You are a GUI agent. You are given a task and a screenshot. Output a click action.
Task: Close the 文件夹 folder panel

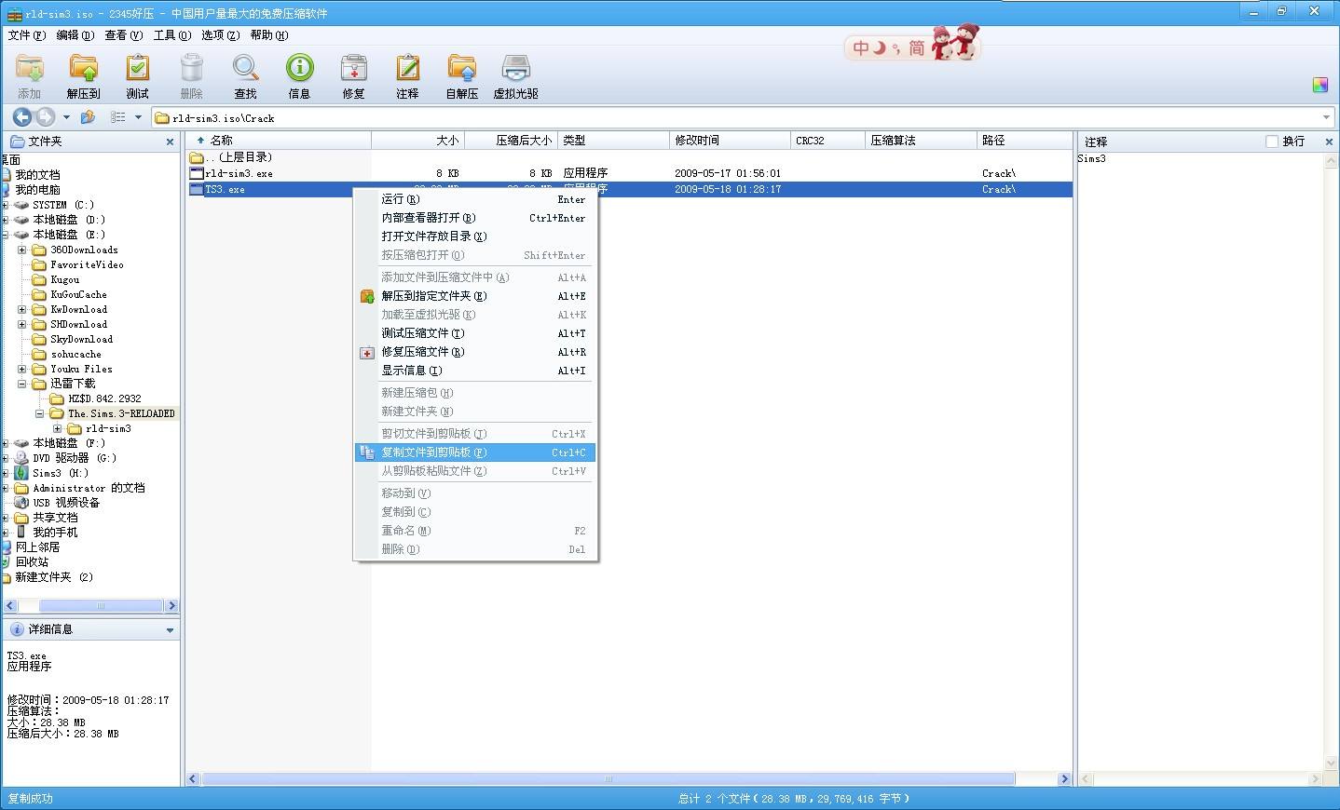tap(170, 142)
